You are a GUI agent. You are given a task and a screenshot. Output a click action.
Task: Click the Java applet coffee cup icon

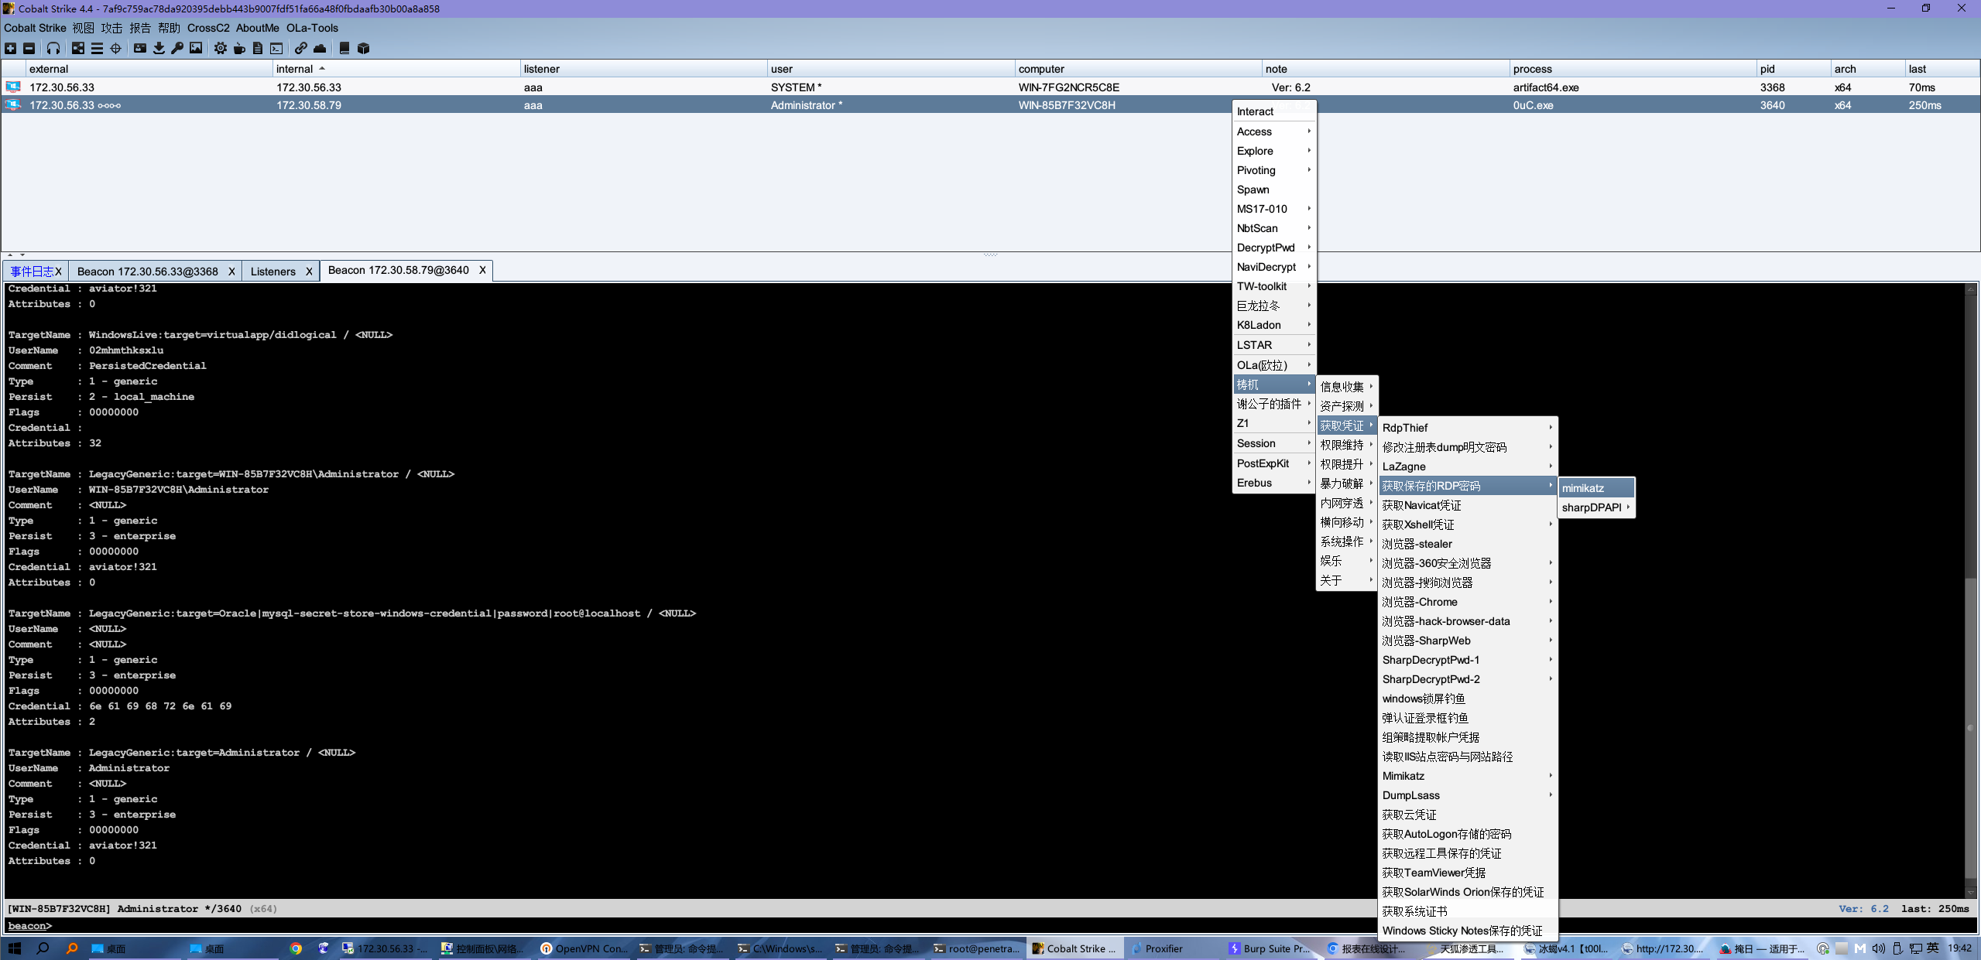239,48
